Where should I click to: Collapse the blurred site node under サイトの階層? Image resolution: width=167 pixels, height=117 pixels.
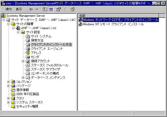point(13,28)
